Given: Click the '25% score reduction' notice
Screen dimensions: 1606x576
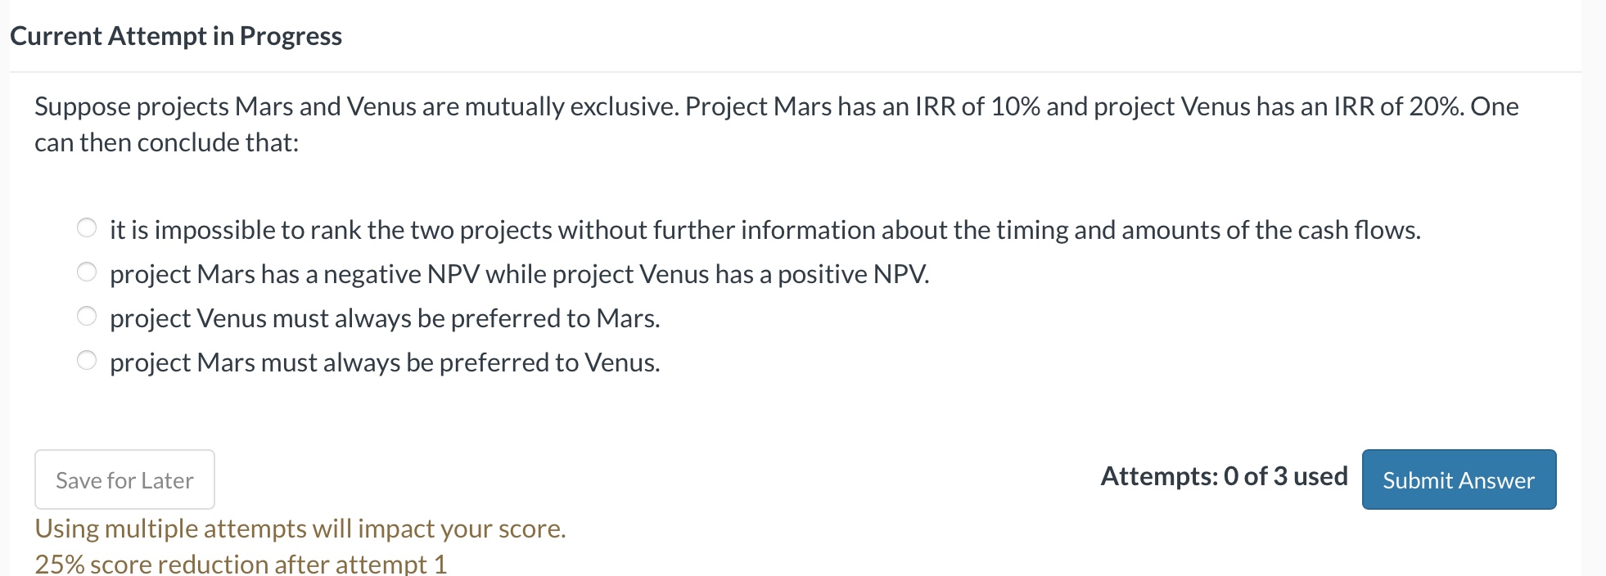Looking at the screenshot, I should [x=241, y=563].
